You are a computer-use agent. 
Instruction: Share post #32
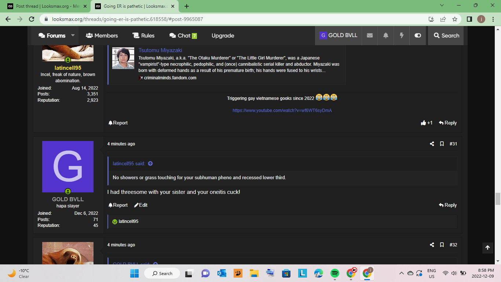pos(432,245)
